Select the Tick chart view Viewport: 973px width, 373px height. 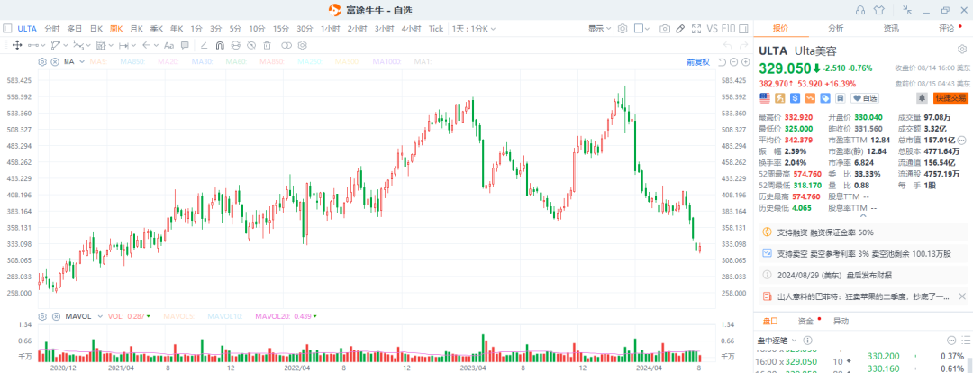point(436,29)
